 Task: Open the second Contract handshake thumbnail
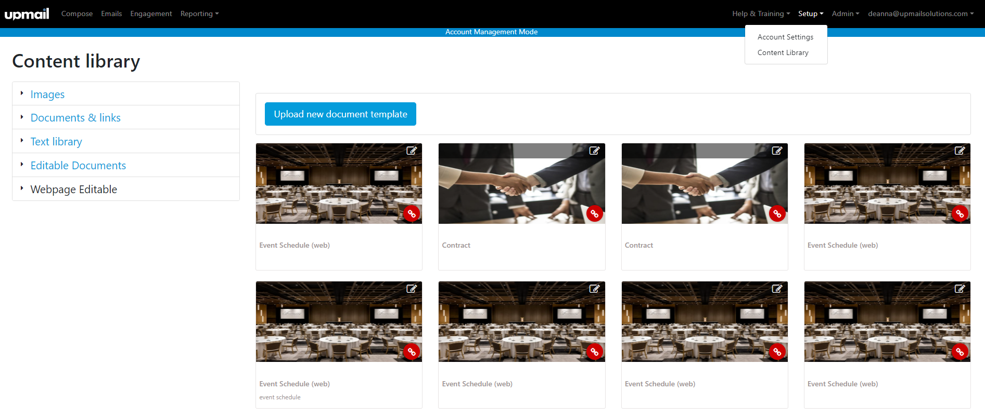coord(705,184)
